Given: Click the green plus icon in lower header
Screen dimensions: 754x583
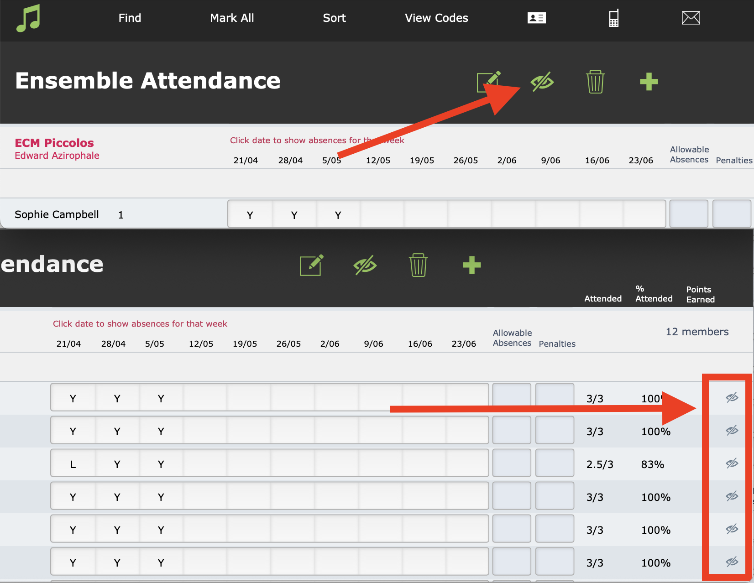Looking at the screenshot, I should pyautogui.click(x=472, y=265).
